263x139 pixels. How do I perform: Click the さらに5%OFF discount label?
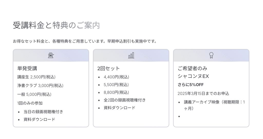(191, 85)
